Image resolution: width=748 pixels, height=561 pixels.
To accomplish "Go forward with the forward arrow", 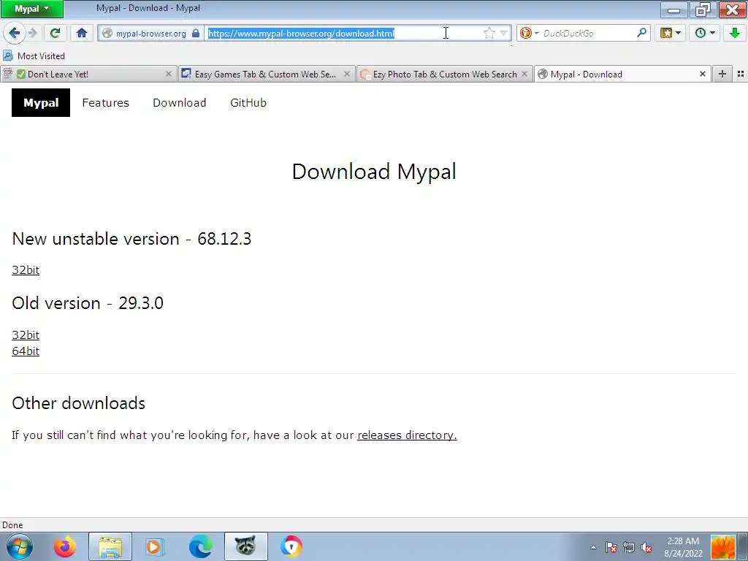I will point(32,33).
